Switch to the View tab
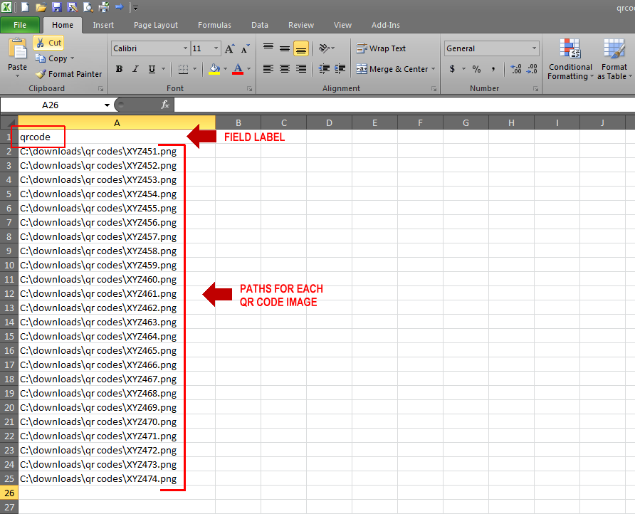 [x=342, y=25]
